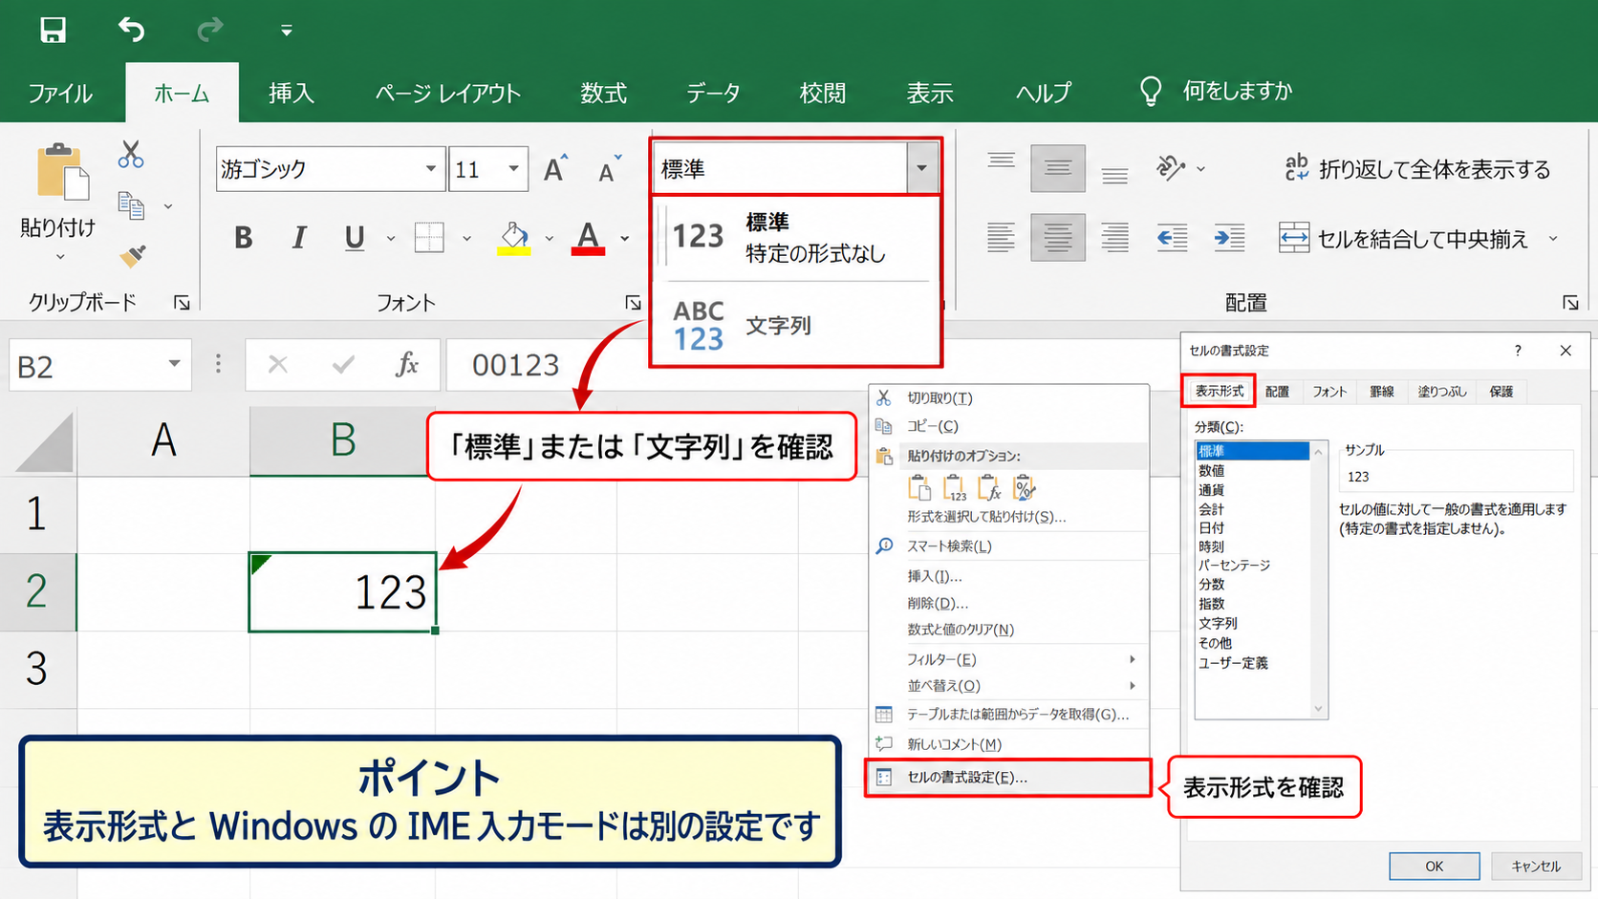Apply the red font color A
This screenshot has width=1598, height=899.
(x=588, y=238)
